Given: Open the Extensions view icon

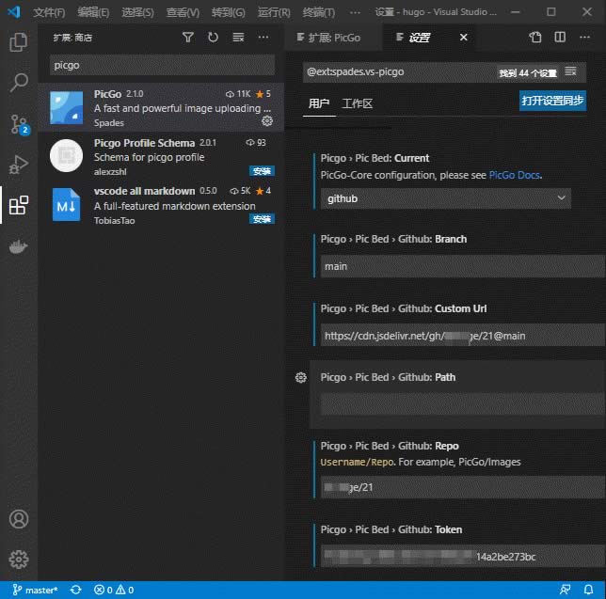Looking at the screenshot, I should (x=18, y=205).
